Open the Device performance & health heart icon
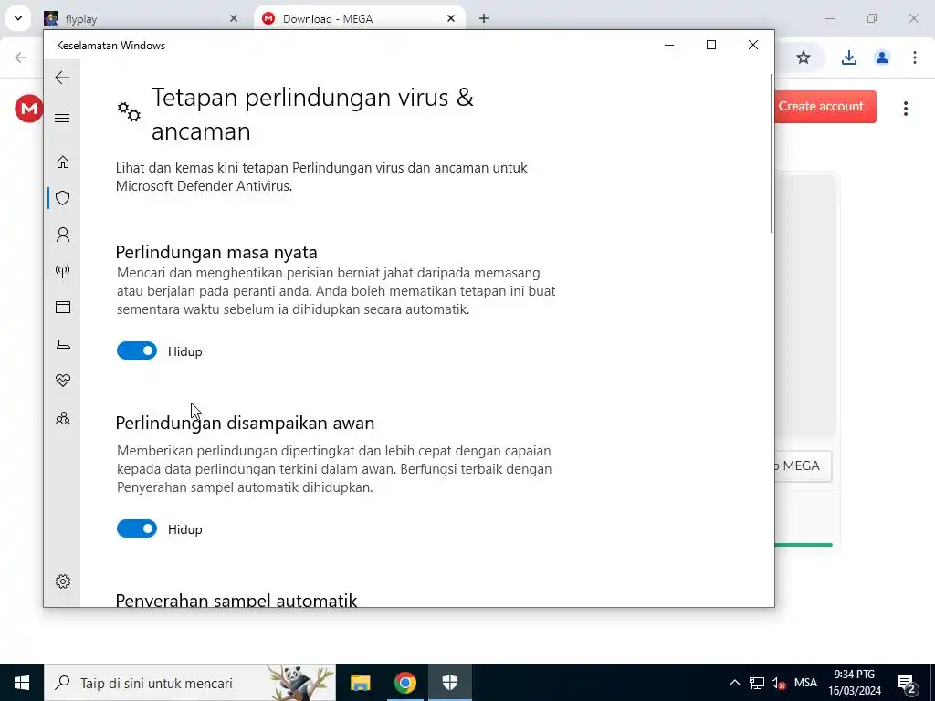This screenshot has height=701, width=935. coord(63,381)
